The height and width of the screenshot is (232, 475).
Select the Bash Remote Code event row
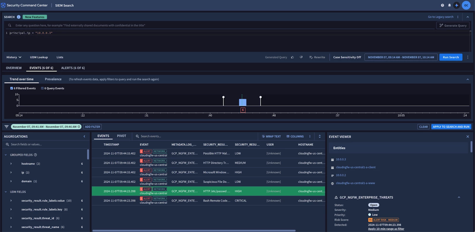[x=208, y=201]
